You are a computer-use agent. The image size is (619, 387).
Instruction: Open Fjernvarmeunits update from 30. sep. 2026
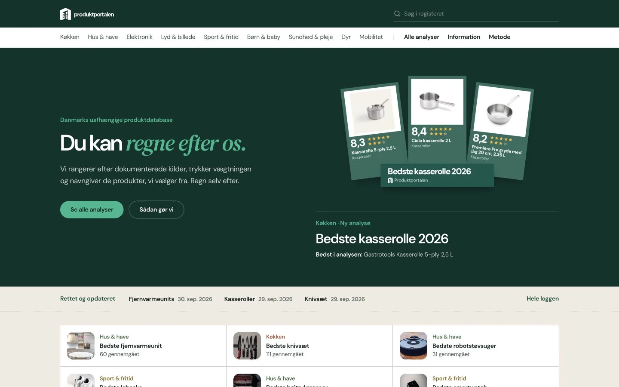pyautogui.click(x=171, y=299)
